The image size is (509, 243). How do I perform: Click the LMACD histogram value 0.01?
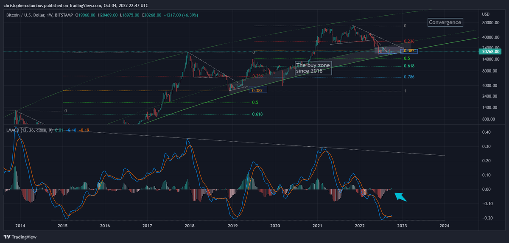(59, 130)
